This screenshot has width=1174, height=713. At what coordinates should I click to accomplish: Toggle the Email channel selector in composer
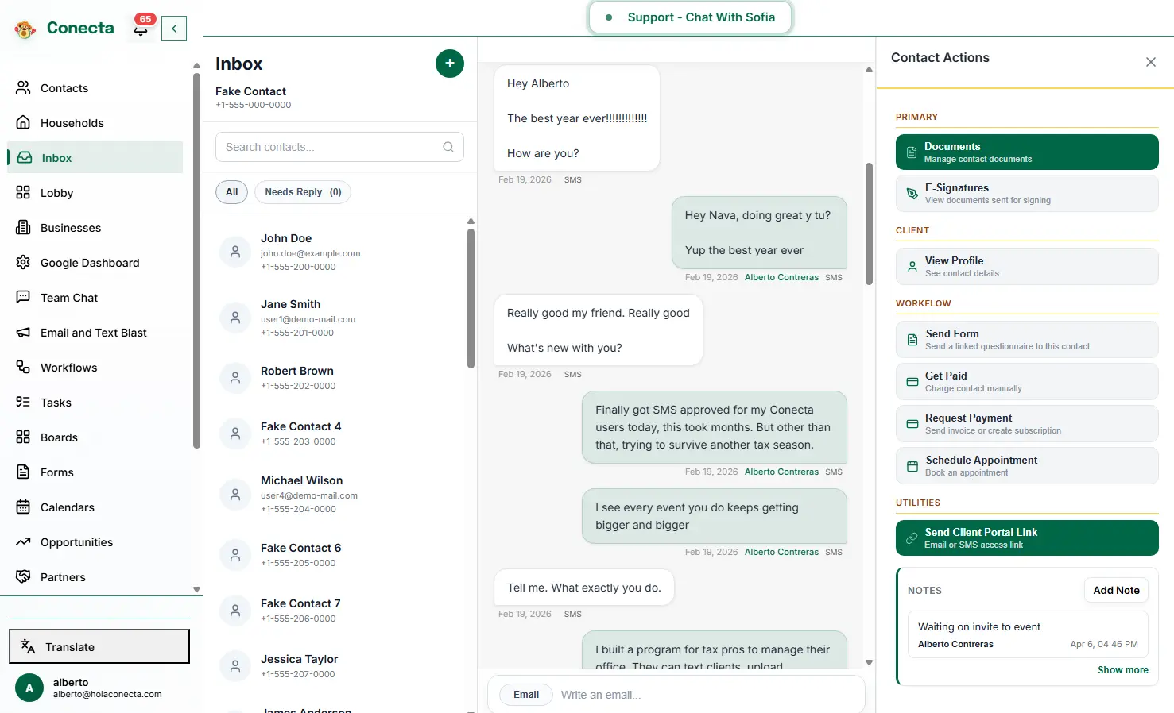[x=525, y=695]
